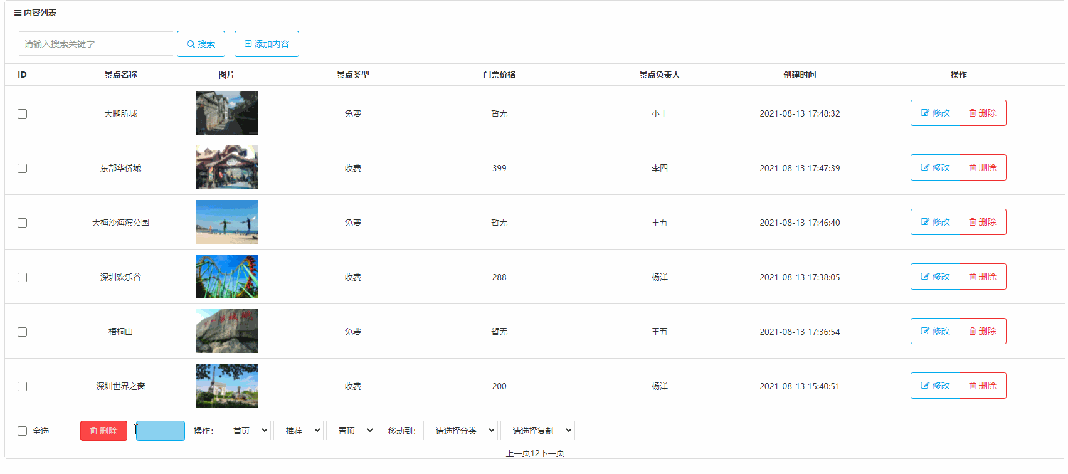Click the name cell 梧桐山
1068x474 pixels.
tap(120, 332)
